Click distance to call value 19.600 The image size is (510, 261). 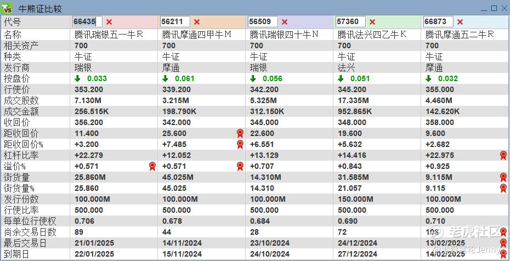pos(349,134)
